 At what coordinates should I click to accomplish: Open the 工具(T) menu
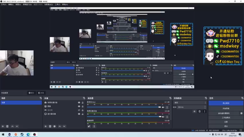pyautogui.click(x=57, y=5)
